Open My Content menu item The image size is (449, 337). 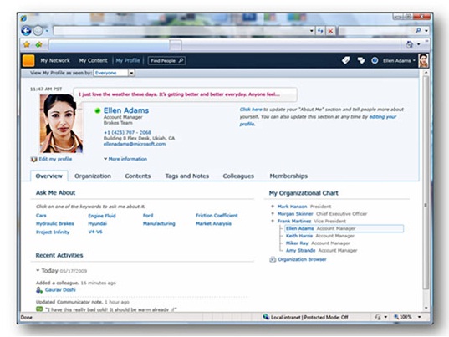pos(94,60)
